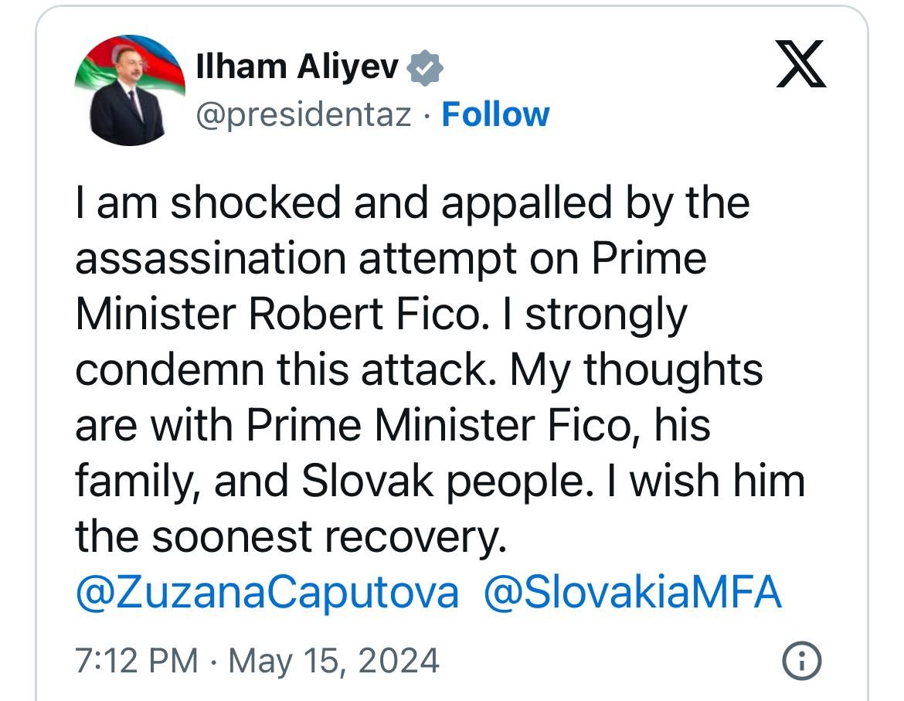Open the info icon beside the date
Image resolution: width=904 pixels, height=701 pixels.
[x=801, y=661]
